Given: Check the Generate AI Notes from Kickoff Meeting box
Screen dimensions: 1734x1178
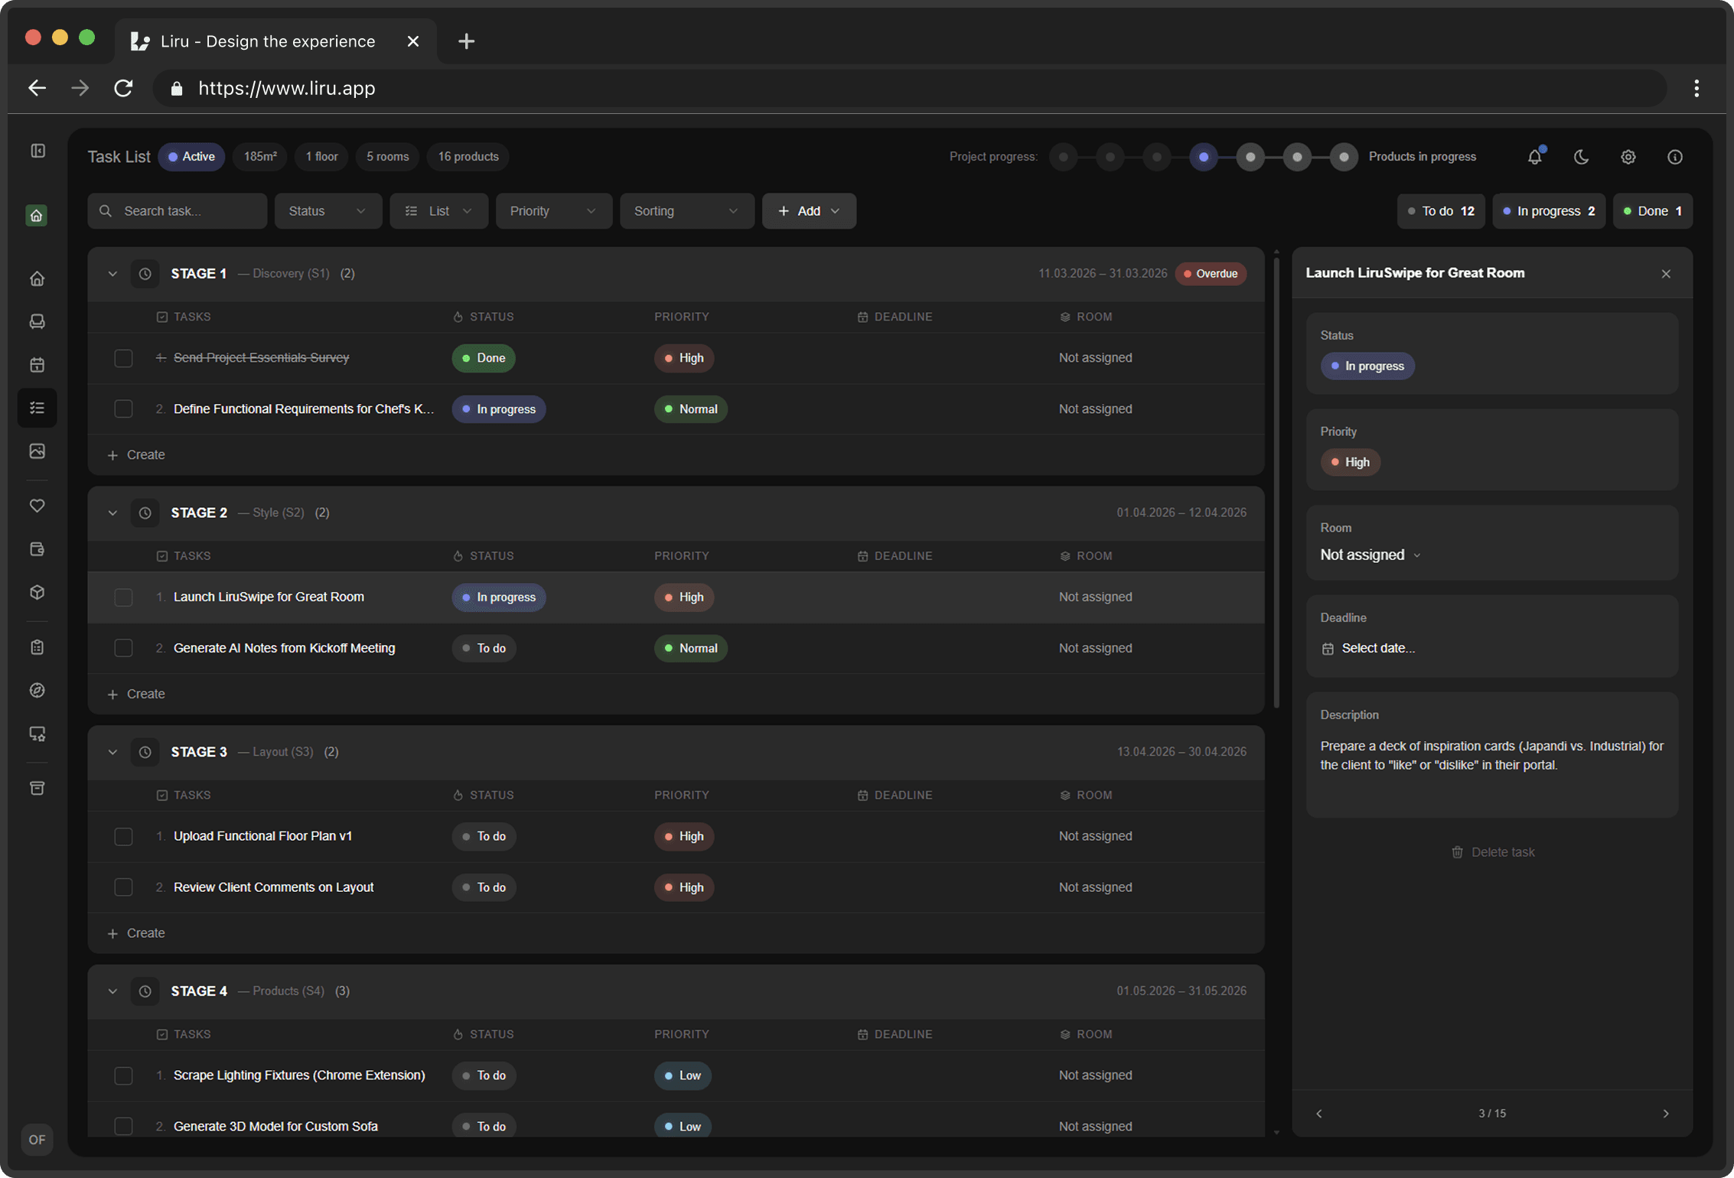Looking at the screenshot, I should click(123, 648).
